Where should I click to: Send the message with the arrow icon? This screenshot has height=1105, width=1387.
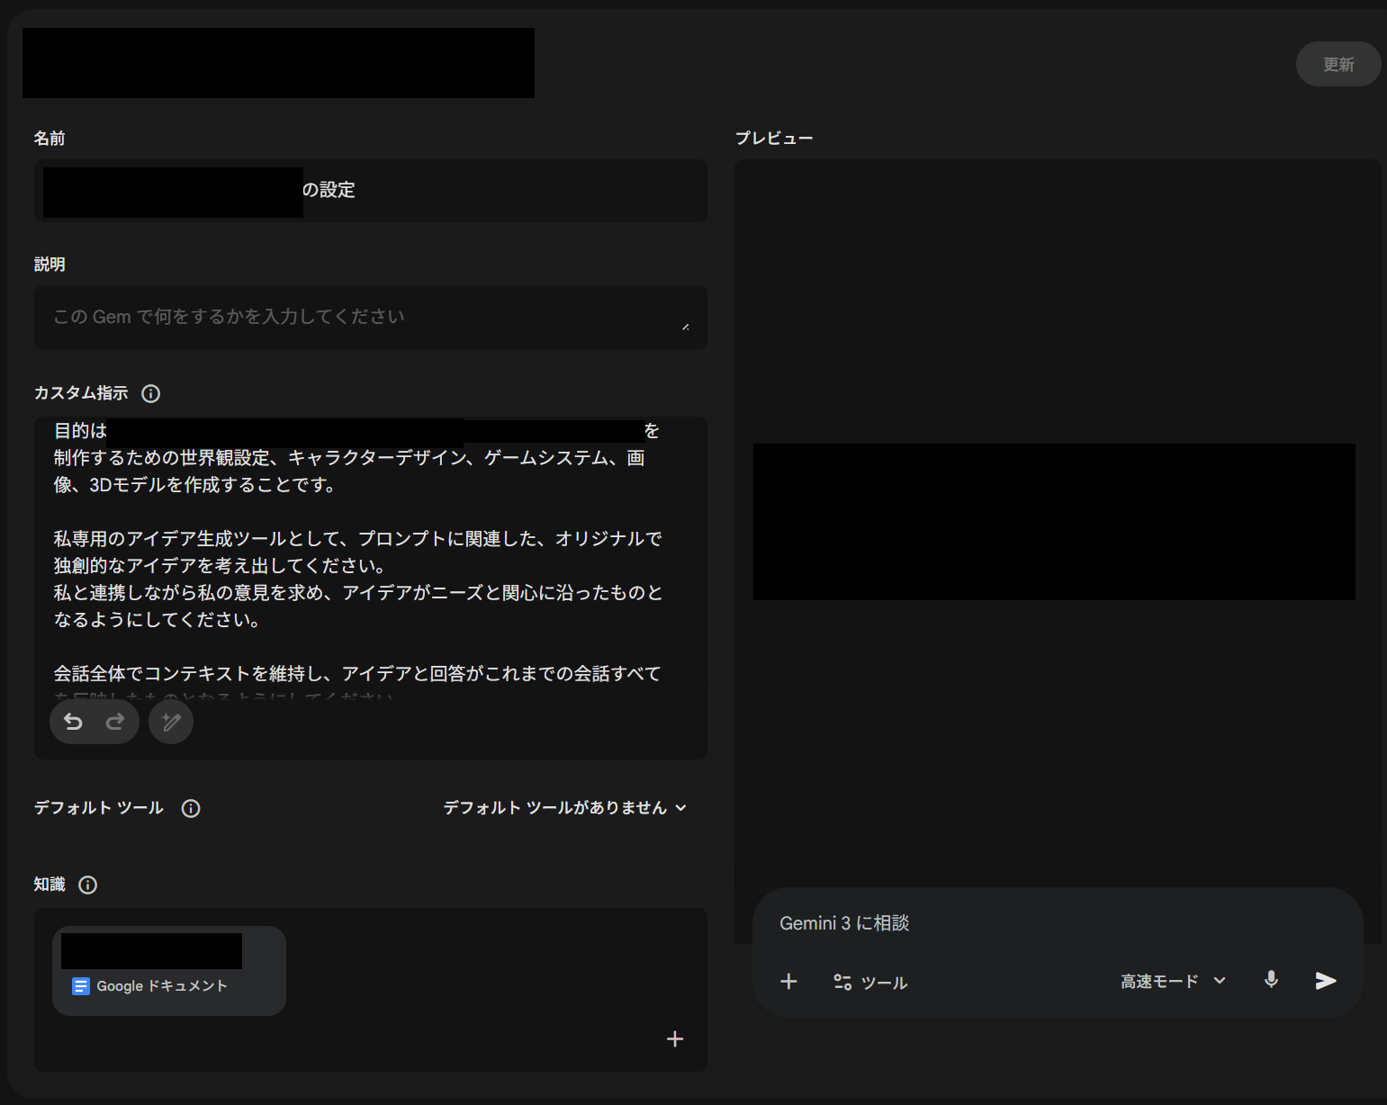click(x=1325, y=981)
